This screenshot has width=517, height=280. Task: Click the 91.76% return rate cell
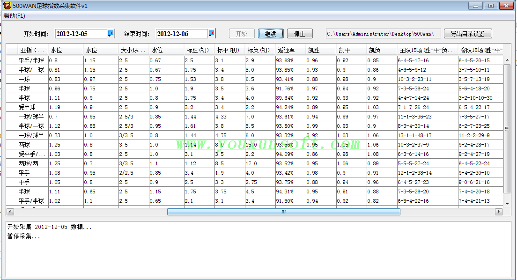pyautogui.click(x=290, y=88)
